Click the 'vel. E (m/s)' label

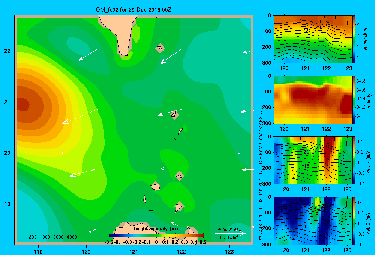pos(369,222)
